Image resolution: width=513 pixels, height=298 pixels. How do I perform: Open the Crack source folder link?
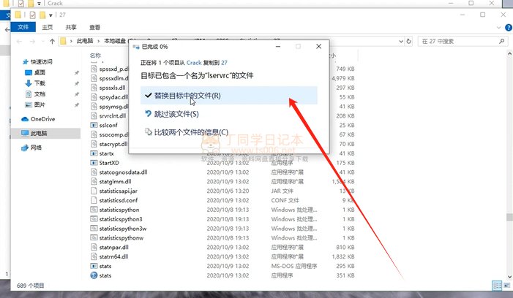(194, 62)
